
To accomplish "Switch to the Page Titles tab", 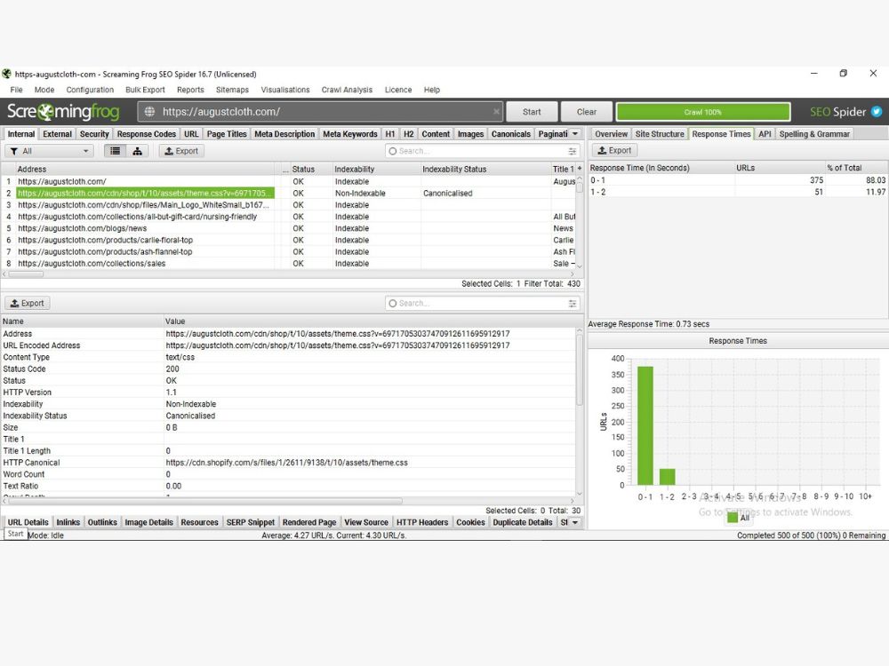I will pos(227,134).
